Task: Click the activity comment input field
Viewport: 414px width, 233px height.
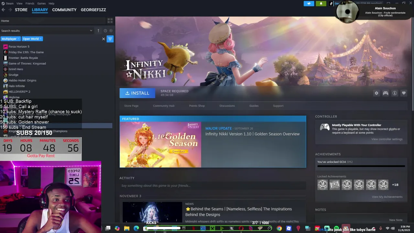Action: (x=213, y=186)
